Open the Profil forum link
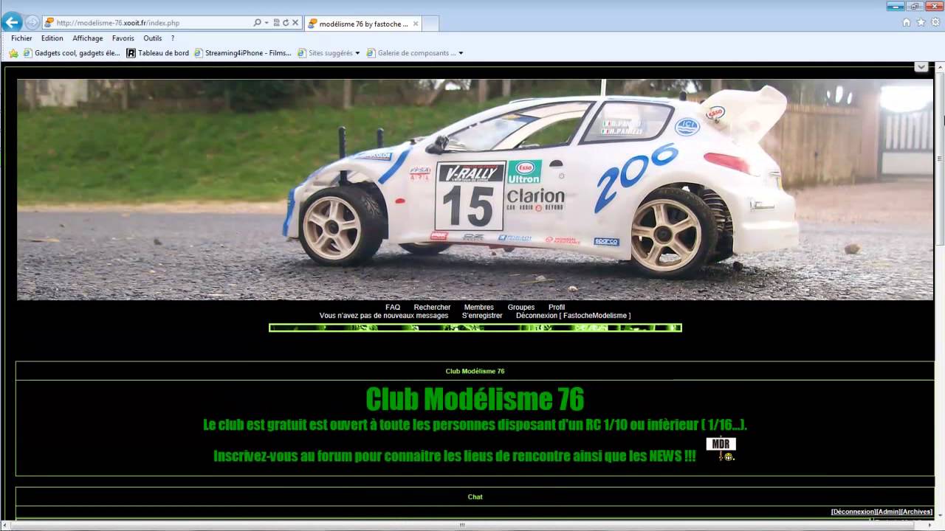The image size is (945, 531). click(x=557, y=308)
